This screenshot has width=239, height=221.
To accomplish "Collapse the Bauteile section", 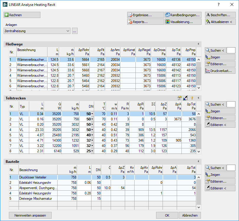I will pyautogui.click(x=198, y=161).
